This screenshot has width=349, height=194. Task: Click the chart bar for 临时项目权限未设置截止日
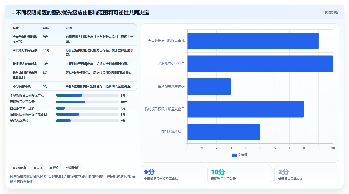[x=246, y=109]
